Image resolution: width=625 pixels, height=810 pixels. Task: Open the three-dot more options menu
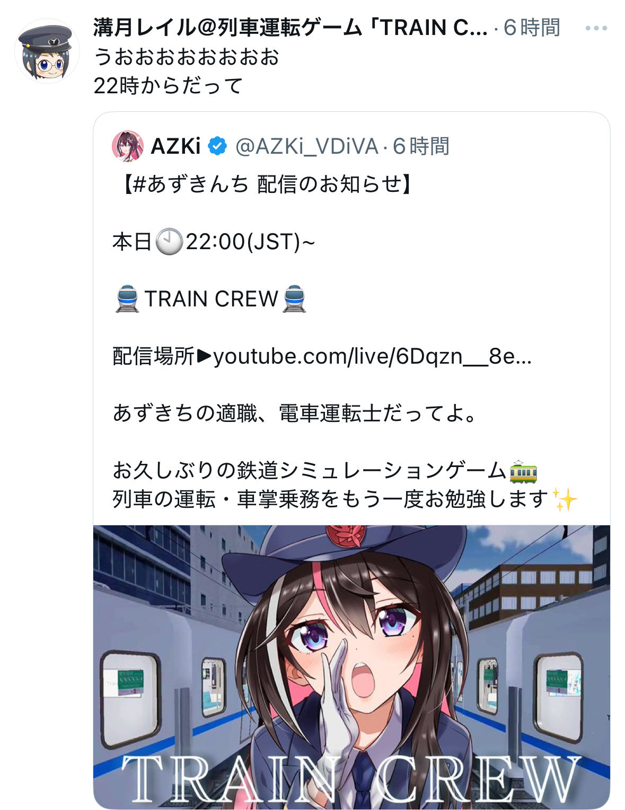(596, 28)
